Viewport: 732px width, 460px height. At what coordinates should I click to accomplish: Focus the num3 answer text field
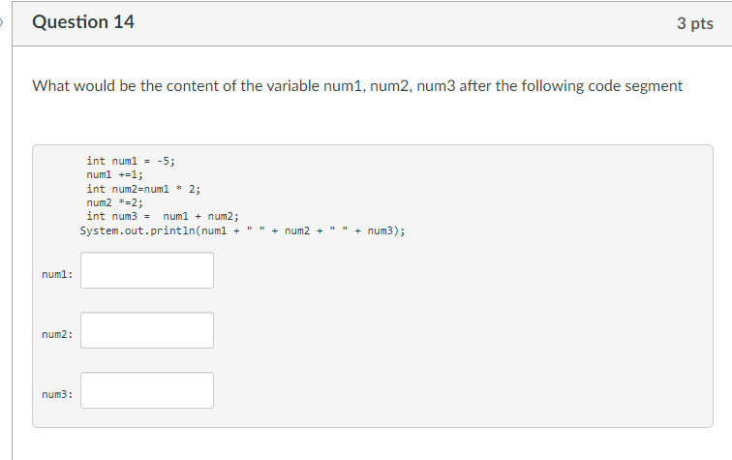147,390
